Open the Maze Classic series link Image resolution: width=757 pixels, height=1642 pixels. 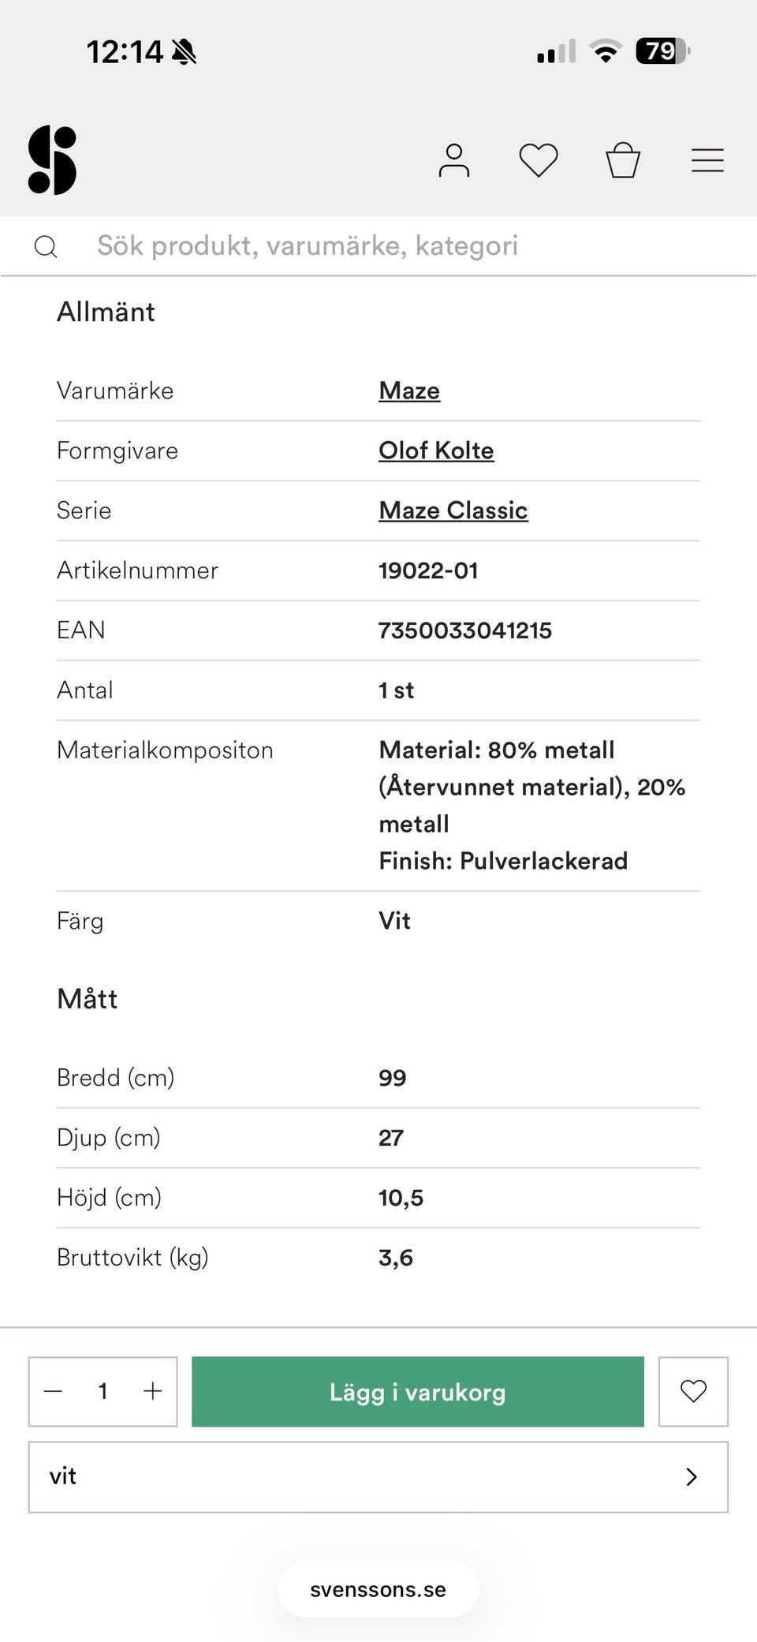(453, 511)
